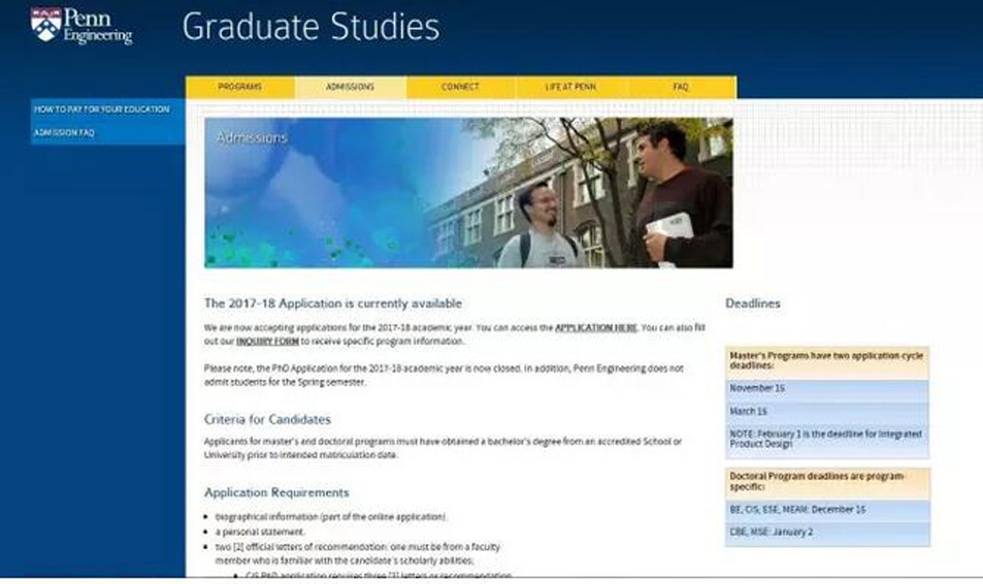Open the Connect navigation tab
The width and height of the screenshot is (983, 584).
460,87
